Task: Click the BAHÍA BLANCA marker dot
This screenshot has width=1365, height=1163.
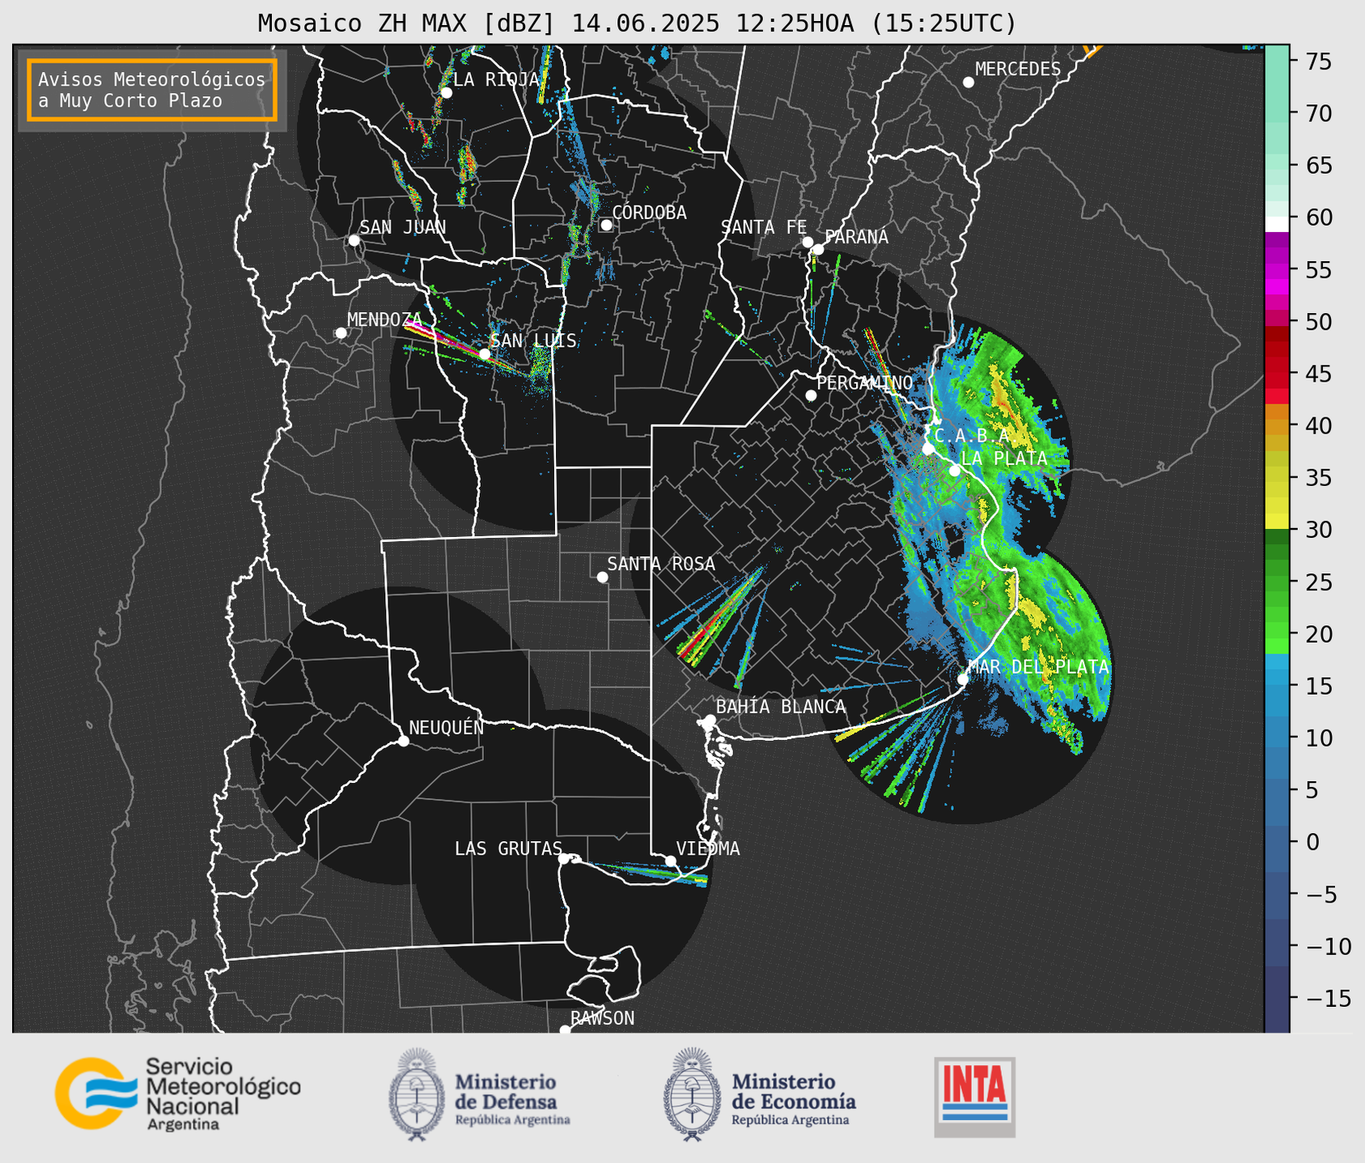Action: pyautogui.click(x=710, y=720)
